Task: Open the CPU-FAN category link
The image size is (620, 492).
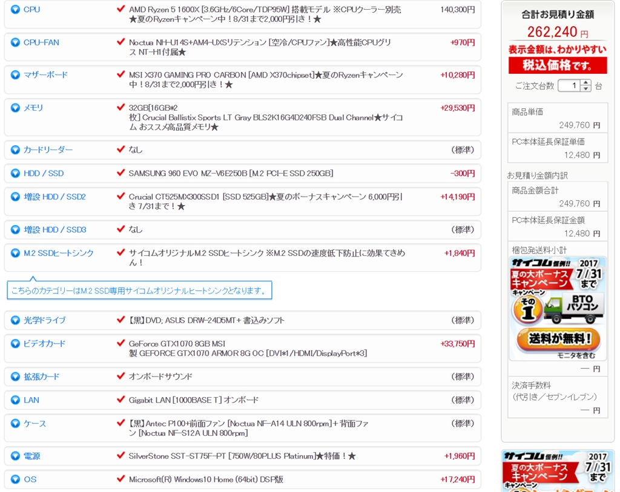Action: point(41,42)
